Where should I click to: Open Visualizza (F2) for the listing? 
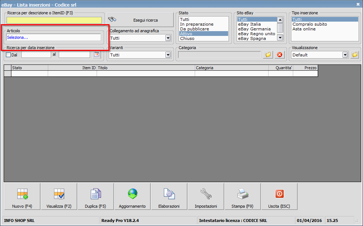pyautogui.click(x=59, y=196)
